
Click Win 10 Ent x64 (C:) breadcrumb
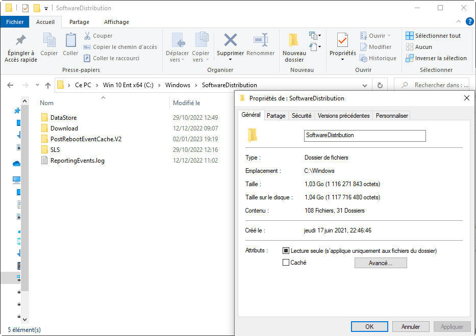point(128,85)
